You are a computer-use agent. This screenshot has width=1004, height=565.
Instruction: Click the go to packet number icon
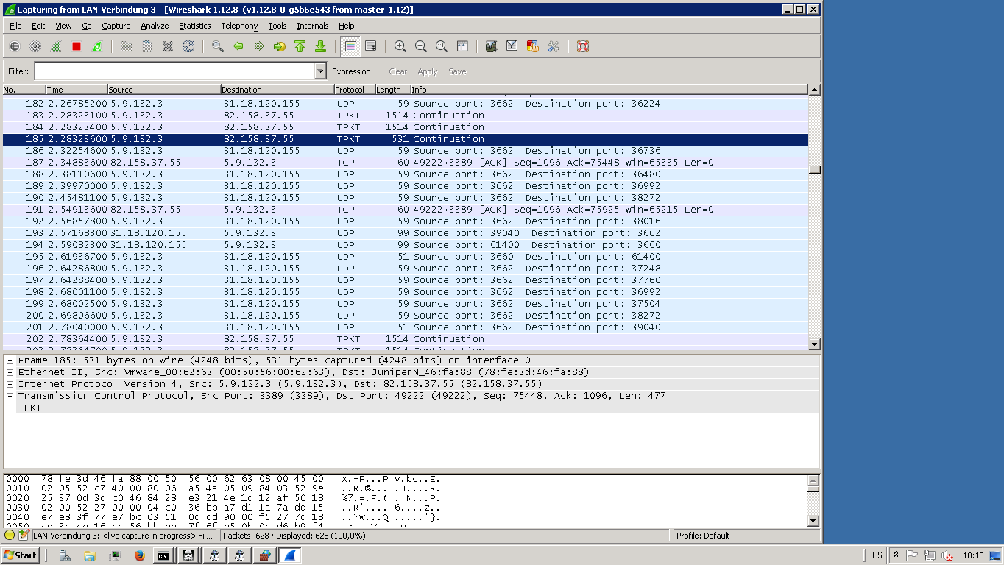(x=280, y=46)
